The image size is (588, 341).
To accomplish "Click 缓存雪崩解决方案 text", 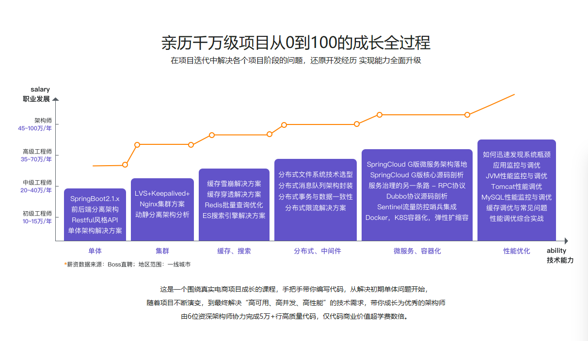I will tap(234, 184).
